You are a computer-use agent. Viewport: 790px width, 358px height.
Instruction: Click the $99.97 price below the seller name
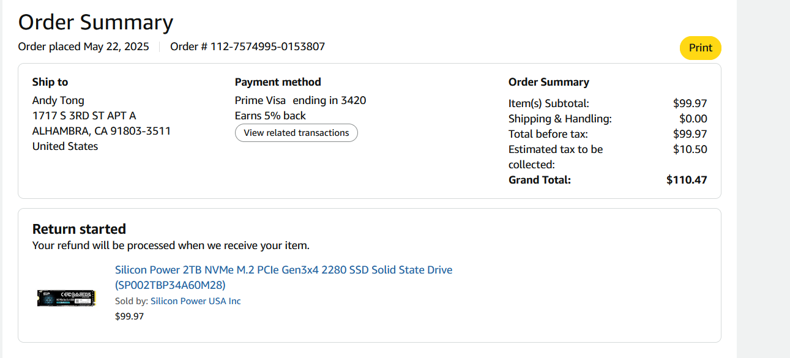tap(129, 316)
